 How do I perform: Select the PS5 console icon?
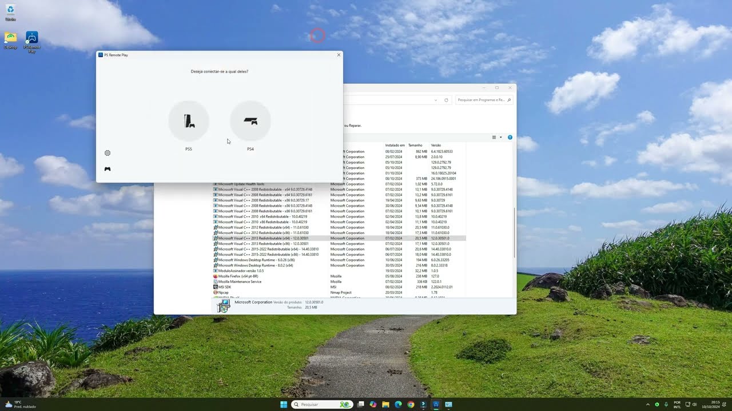(189, 121)
